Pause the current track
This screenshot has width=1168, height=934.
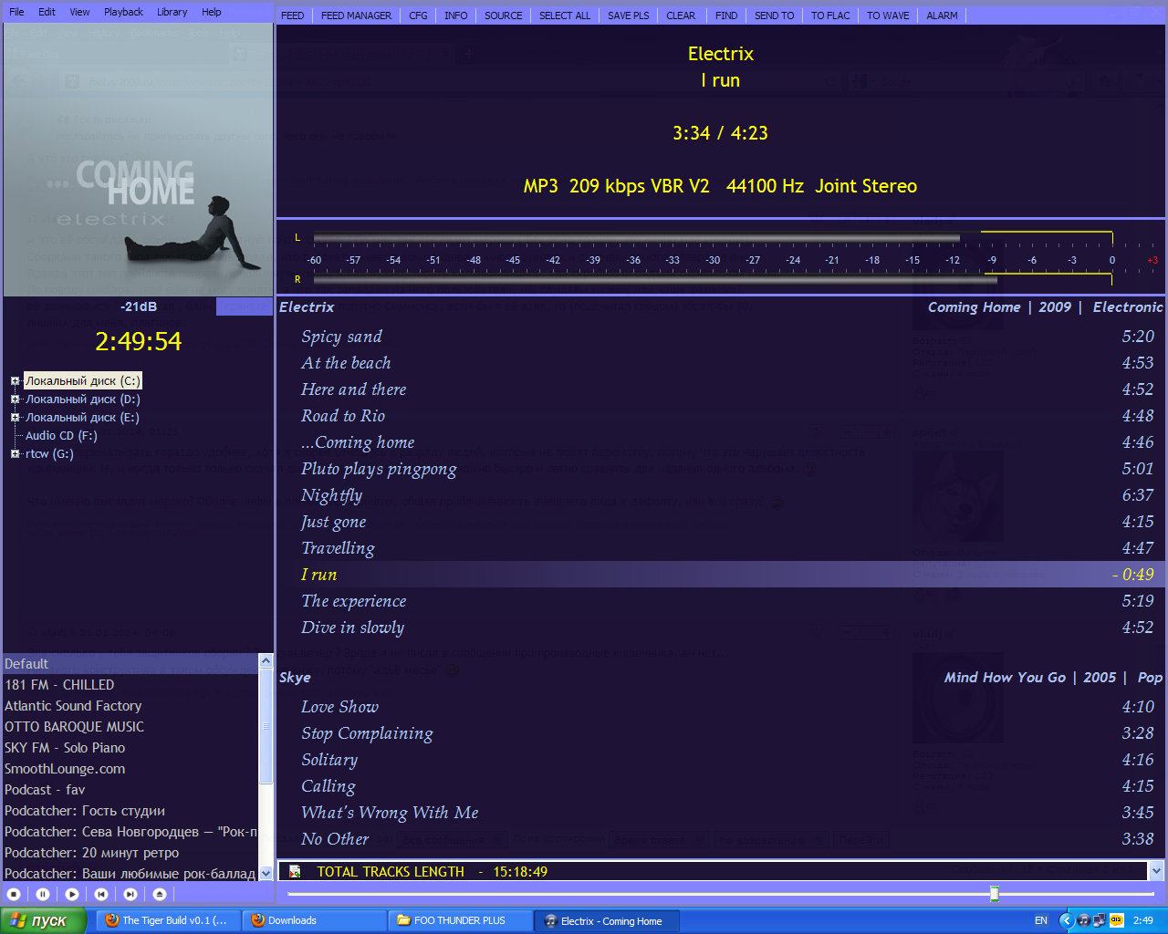point(43,895)
